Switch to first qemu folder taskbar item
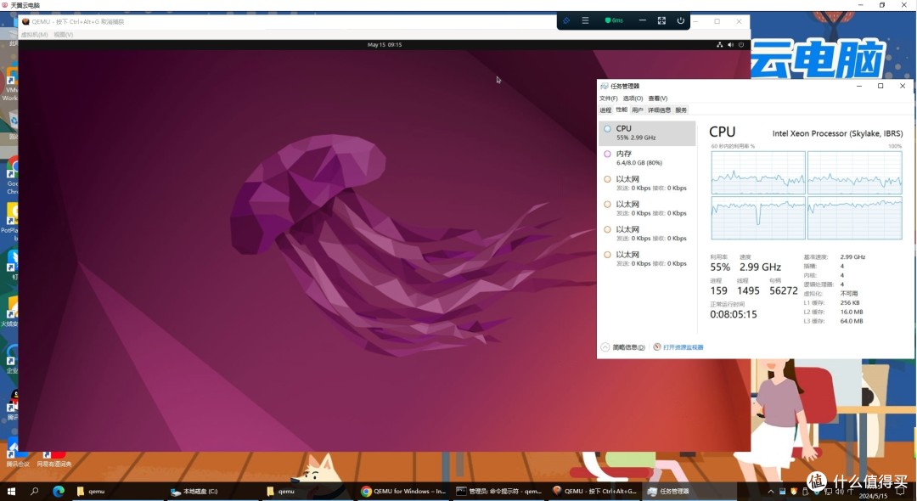 coord(117,492)
